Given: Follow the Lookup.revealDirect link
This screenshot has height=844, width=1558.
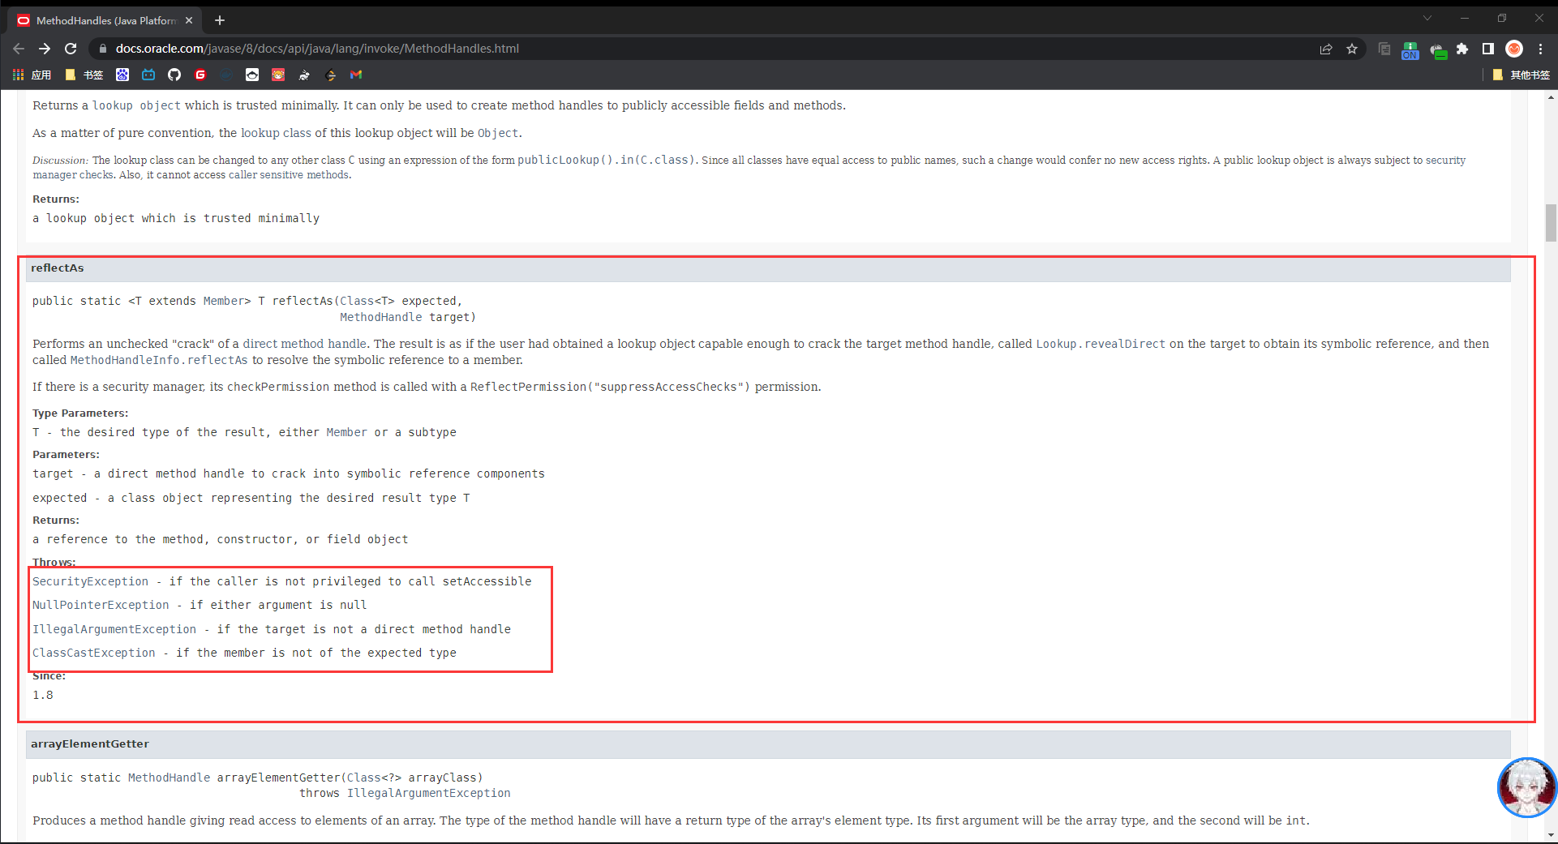Looking at the screenshot, I should [x=1100, y=344].
